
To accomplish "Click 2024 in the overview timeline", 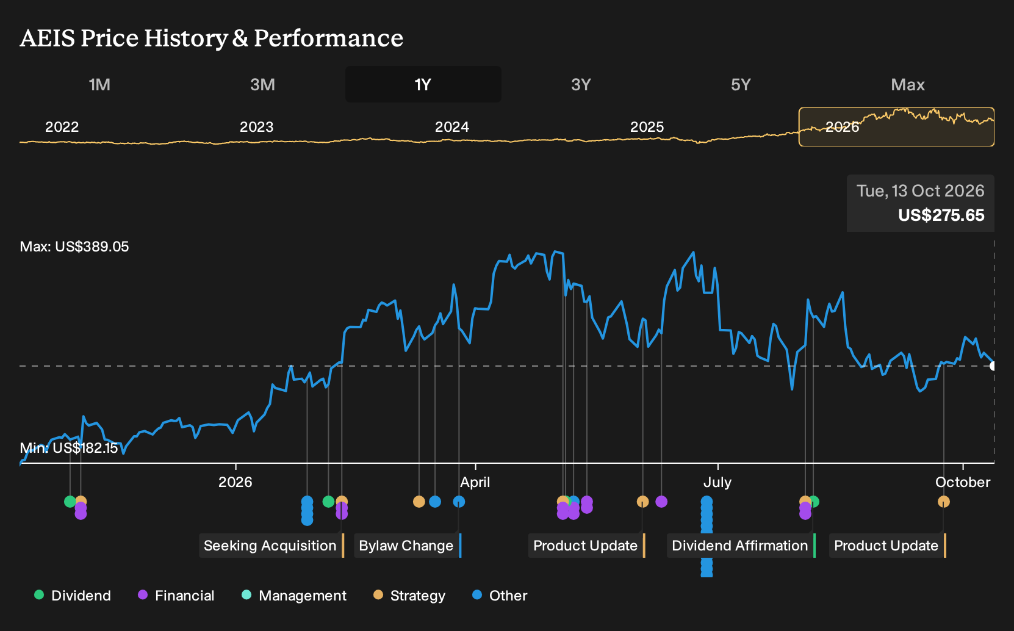I will pyautogui.click(x=452, y=127).
